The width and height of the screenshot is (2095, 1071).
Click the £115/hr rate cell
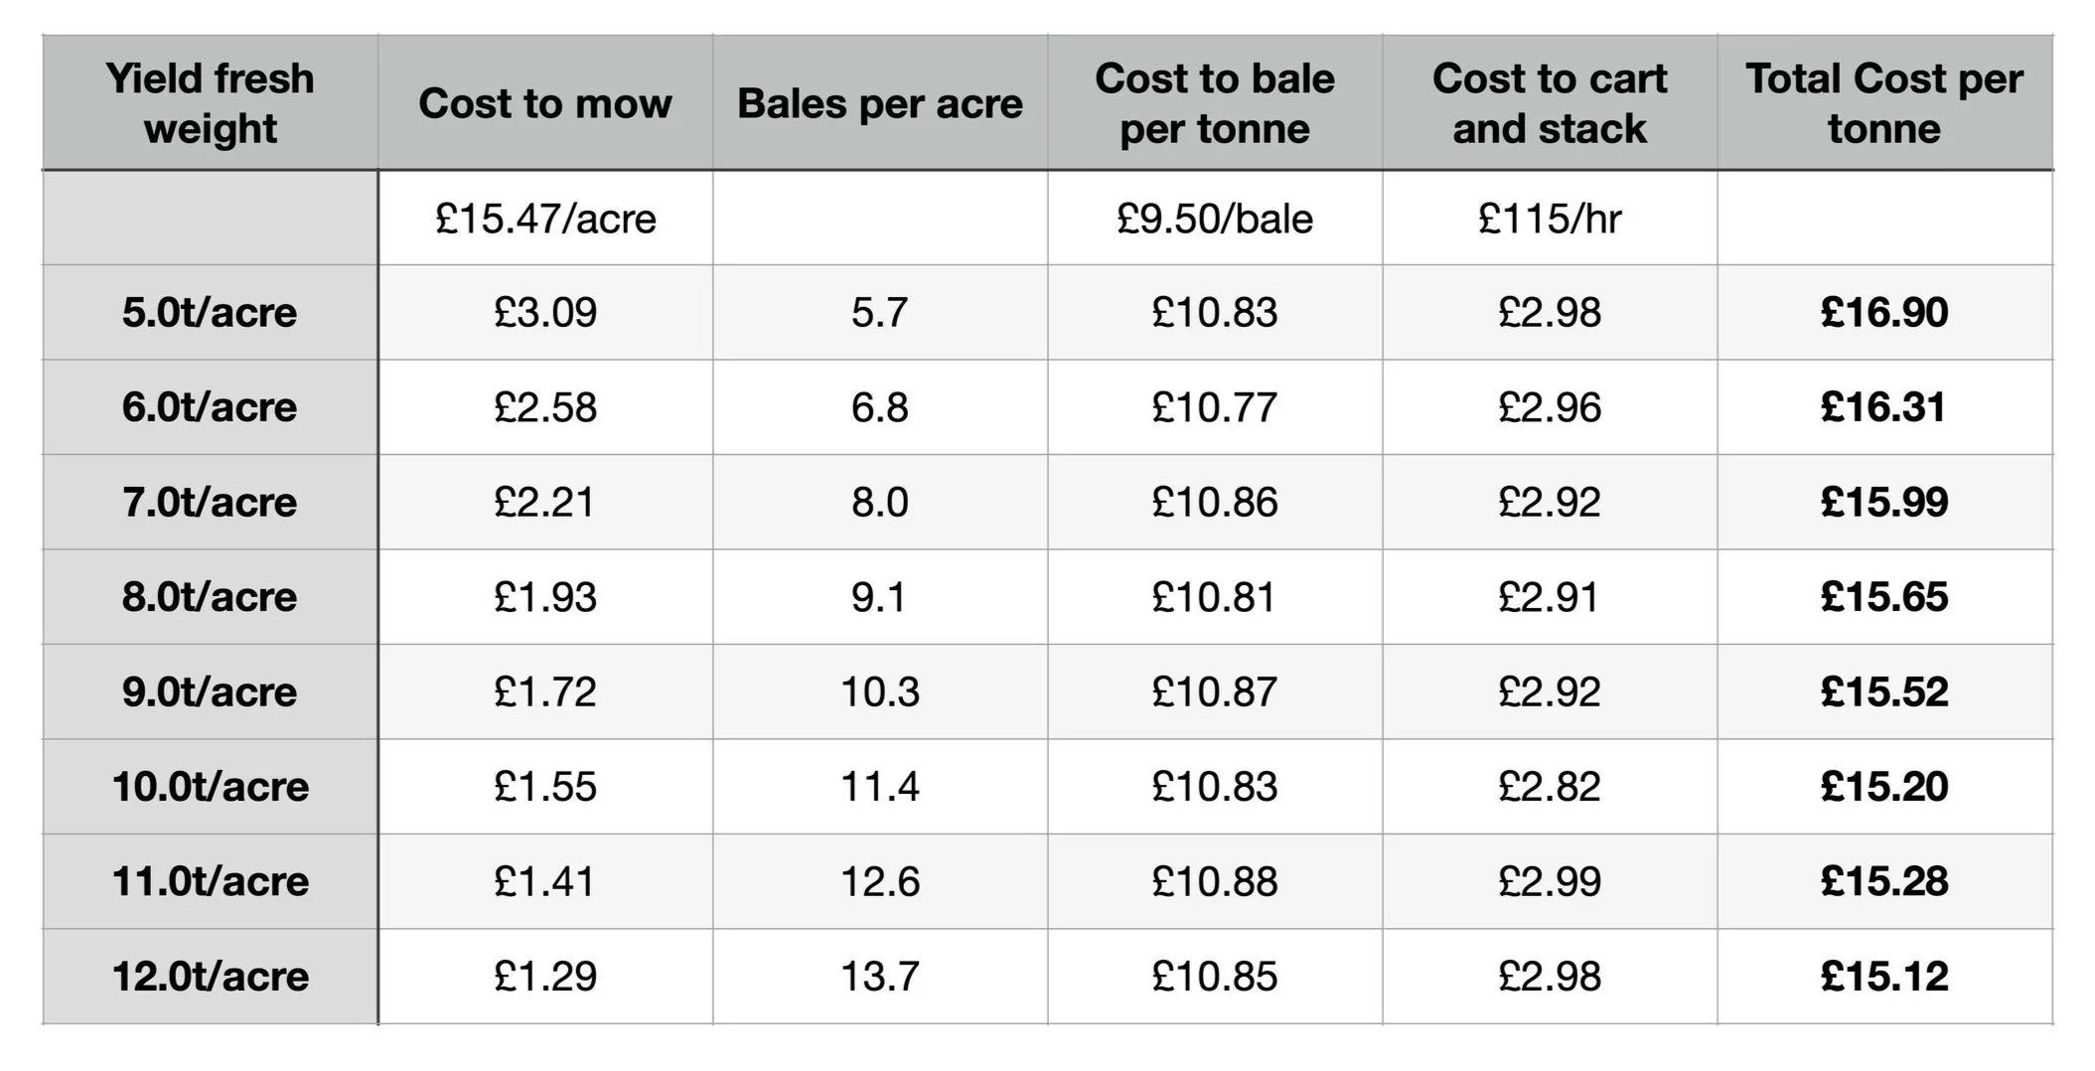tap(1549, 219)
